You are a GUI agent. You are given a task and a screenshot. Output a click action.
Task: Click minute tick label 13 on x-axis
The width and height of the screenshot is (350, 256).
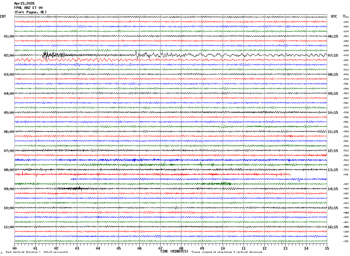pyautogui.click(x=285, y=248)
